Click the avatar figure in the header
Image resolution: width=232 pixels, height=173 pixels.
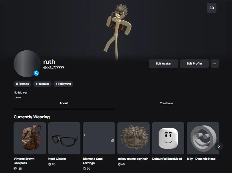(118, 32)
